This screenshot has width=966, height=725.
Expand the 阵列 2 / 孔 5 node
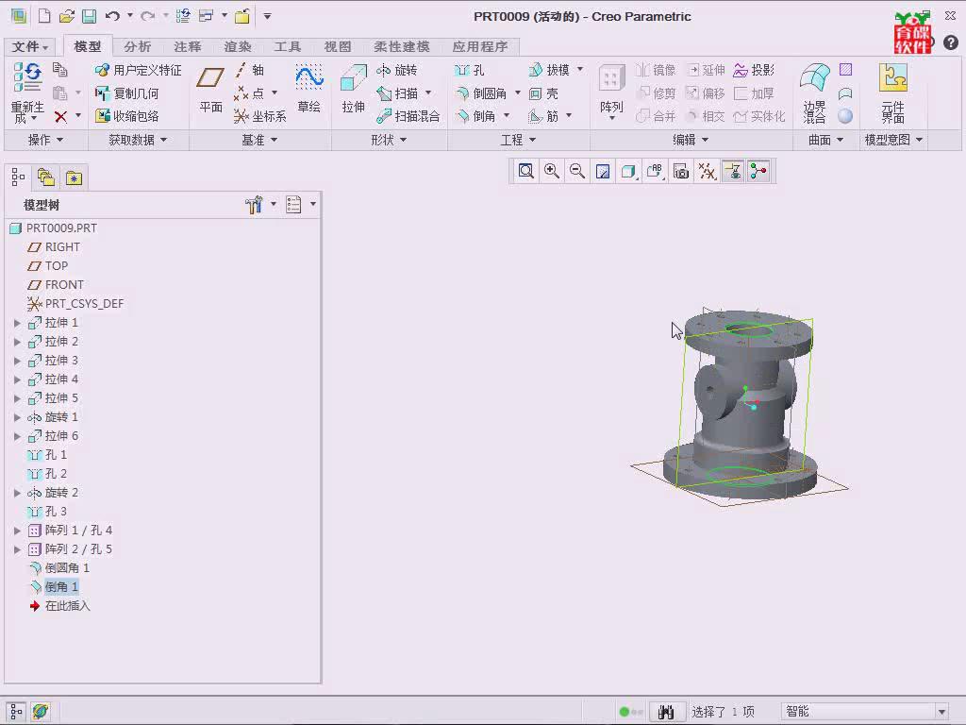click(17, 548)
